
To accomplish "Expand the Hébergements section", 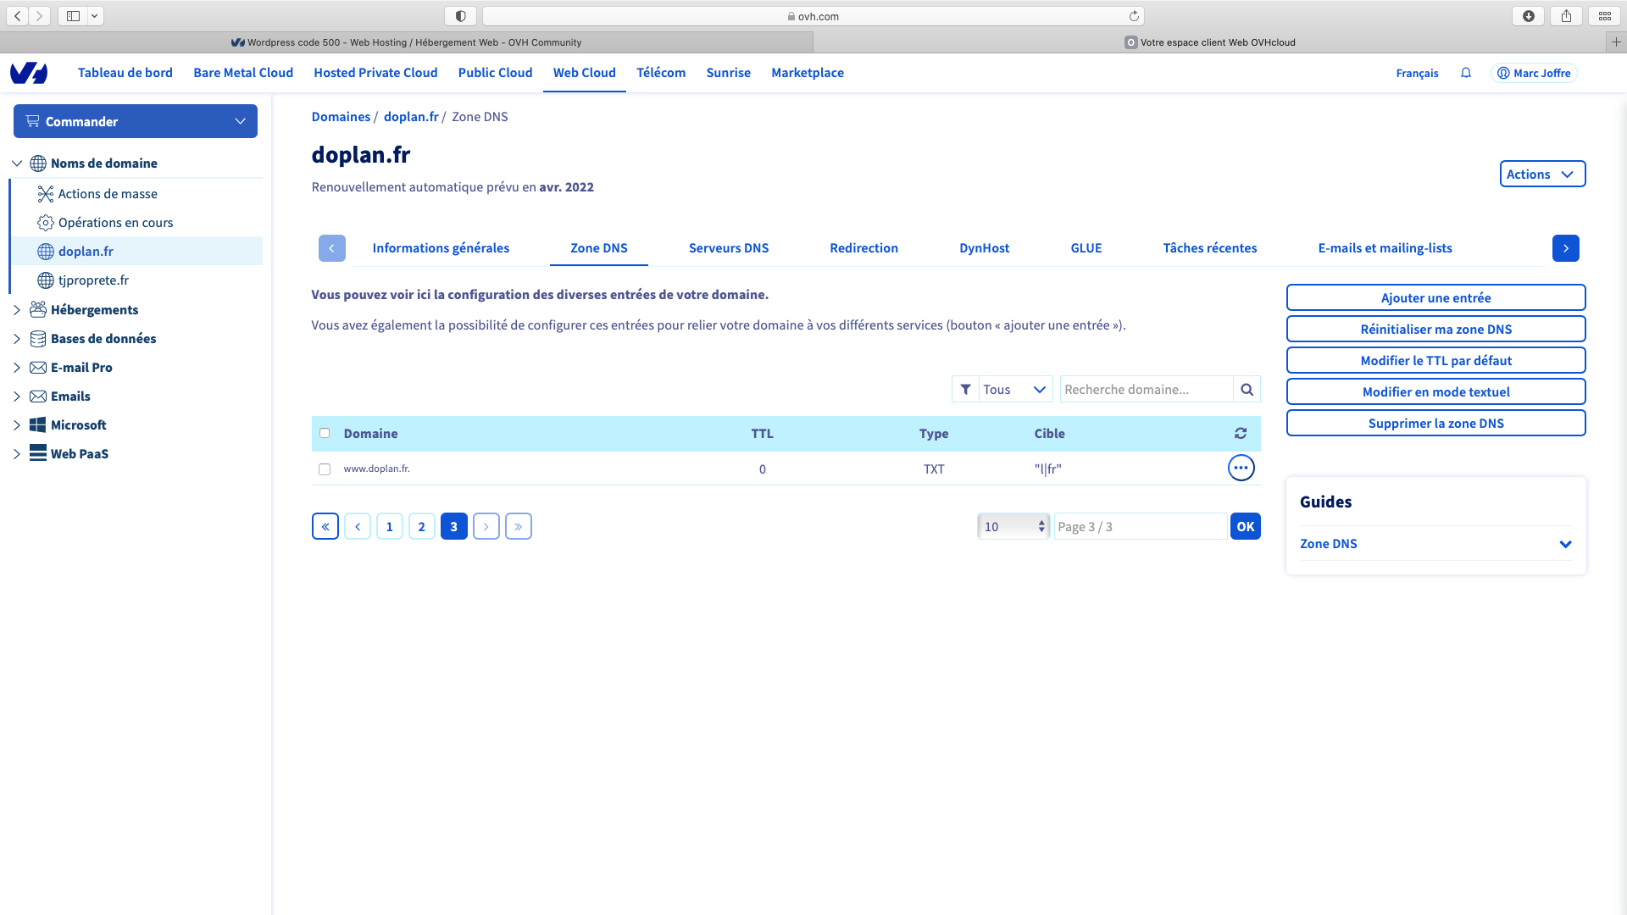I will (17, 310).
